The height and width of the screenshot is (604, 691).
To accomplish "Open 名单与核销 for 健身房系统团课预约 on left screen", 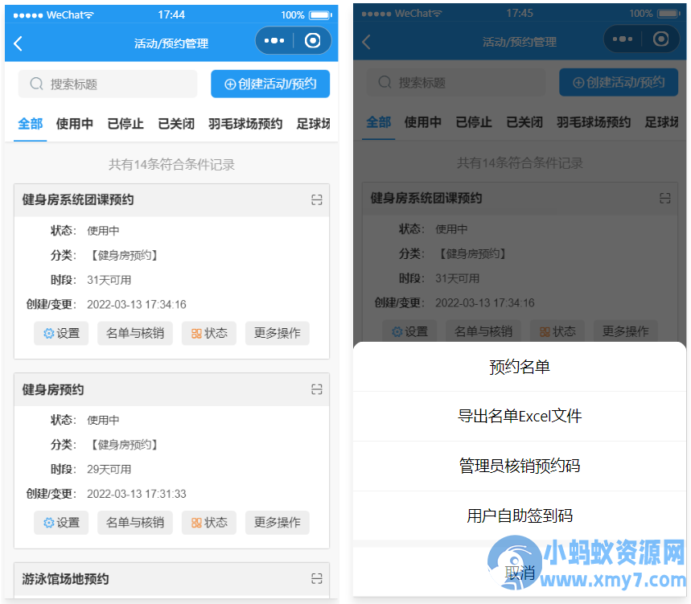I will [x=135, y=333].
